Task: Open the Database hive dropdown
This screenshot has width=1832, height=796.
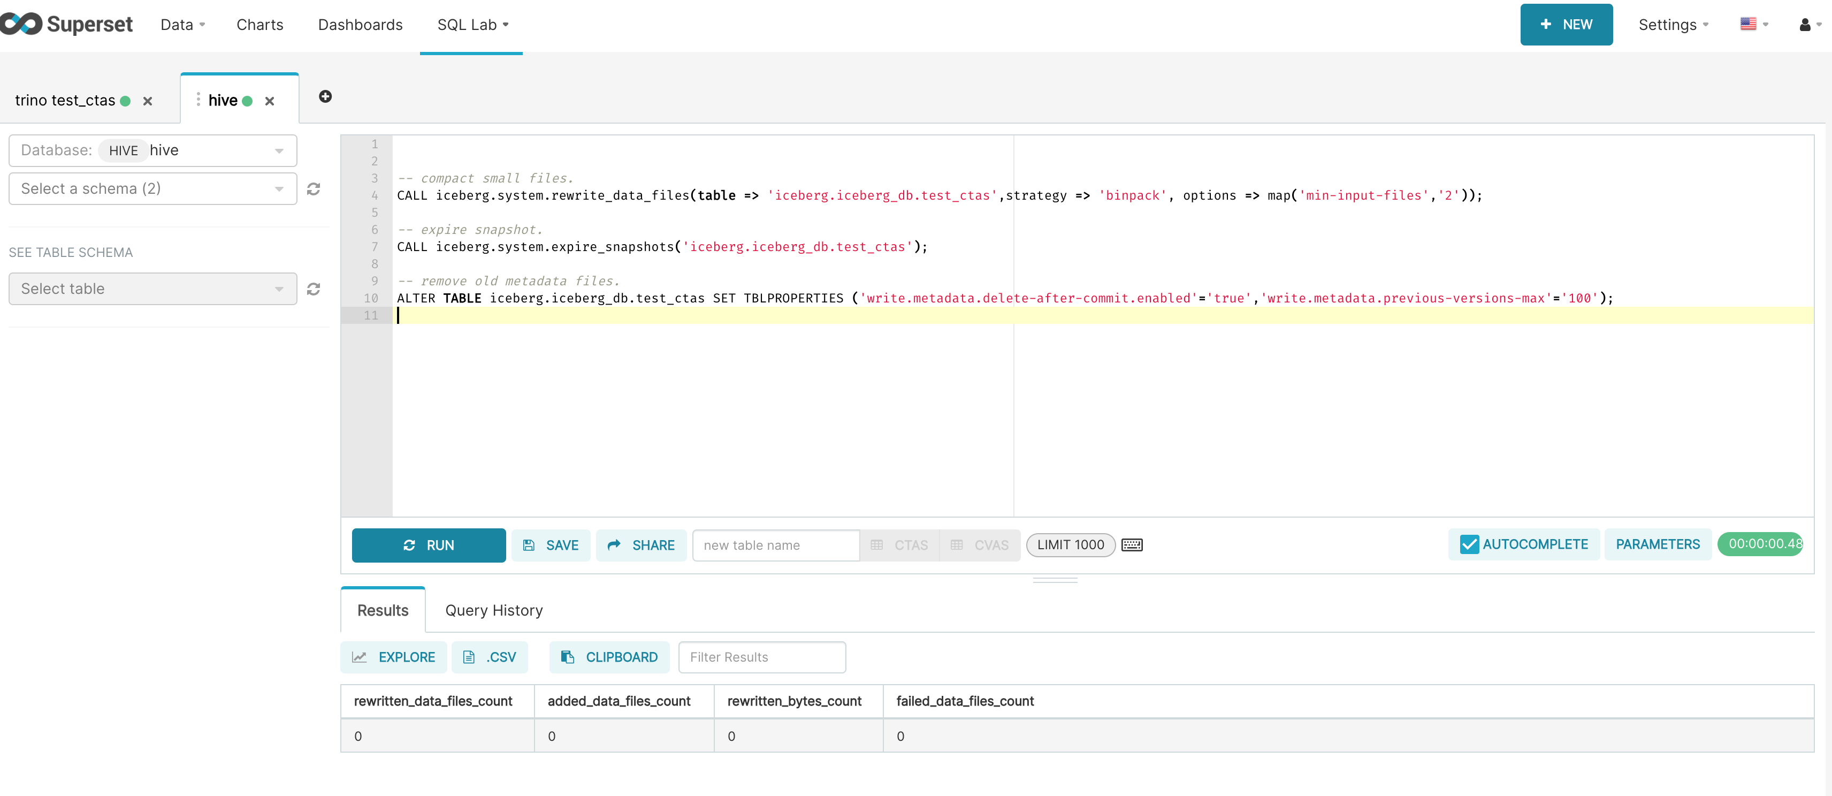Action: coord(153,151)
